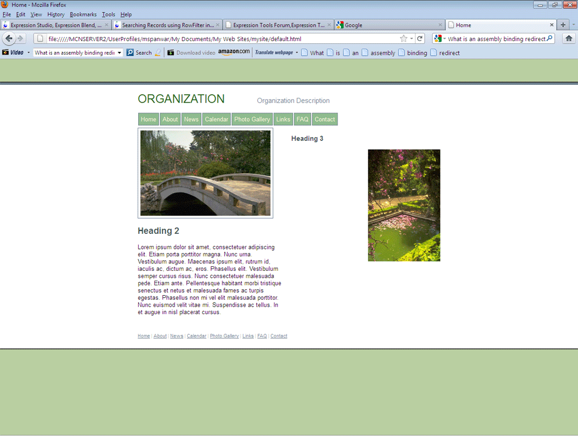Open the Edit menu
This screenshot has height=436, width=578.
tap(21, 14)
